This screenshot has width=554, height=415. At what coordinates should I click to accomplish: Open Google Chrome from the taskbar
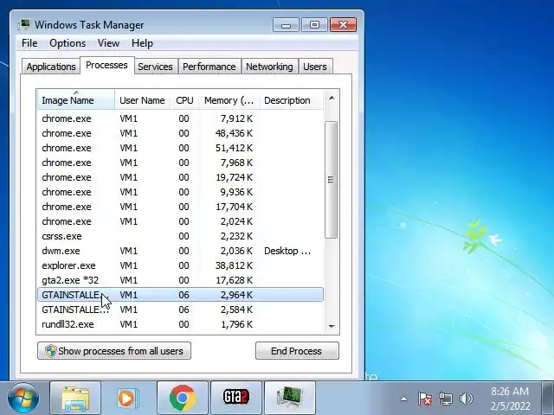183,399
